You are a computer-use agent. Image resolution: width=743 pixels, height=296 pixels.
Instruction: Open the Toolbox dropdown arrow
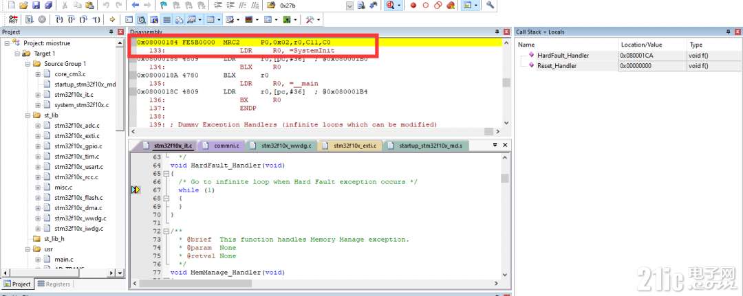319,20
